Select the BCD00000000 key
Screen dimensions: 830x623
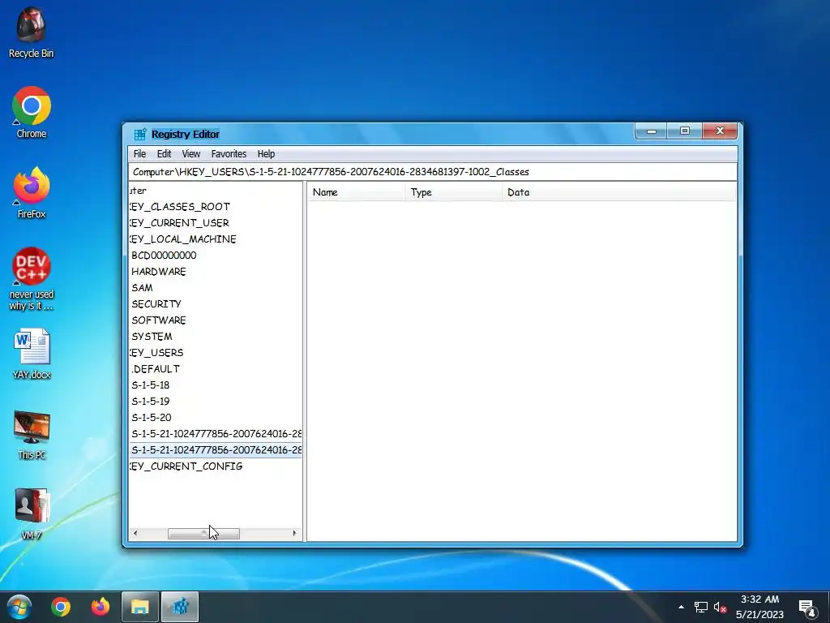164,256
